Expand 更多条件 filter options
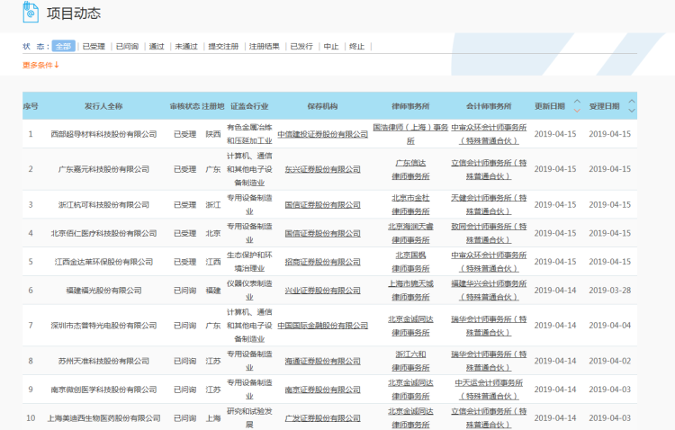This screenshot has height=430, width=675. pos(40,65)
